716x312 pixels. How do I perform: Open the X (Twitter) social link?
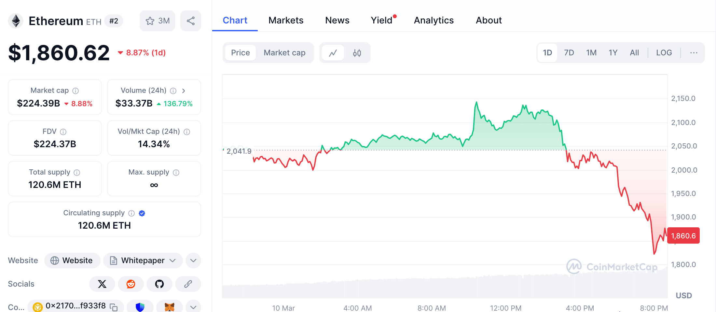click(x=102, y=284)
